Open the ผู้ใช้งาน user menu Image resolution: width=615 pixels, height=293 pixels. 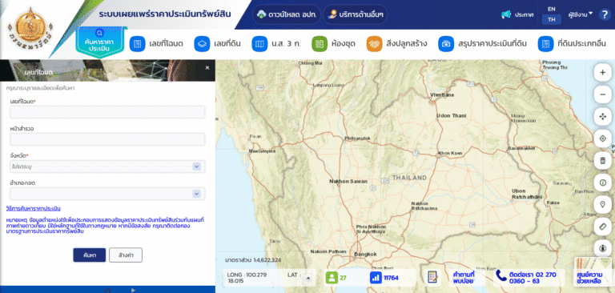(x=580, y=14)
